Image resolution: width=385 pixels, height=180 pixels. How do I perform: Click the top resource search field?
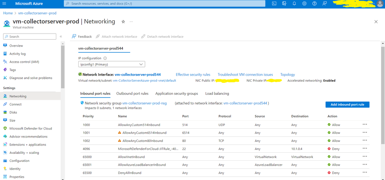[x=164, y=3]
